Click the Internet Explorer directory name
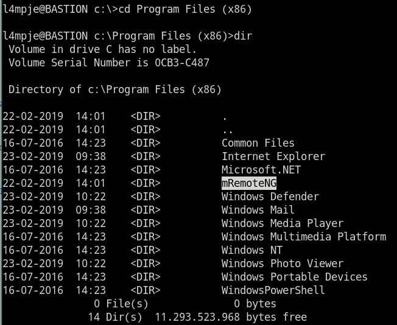 pos(273,156)
